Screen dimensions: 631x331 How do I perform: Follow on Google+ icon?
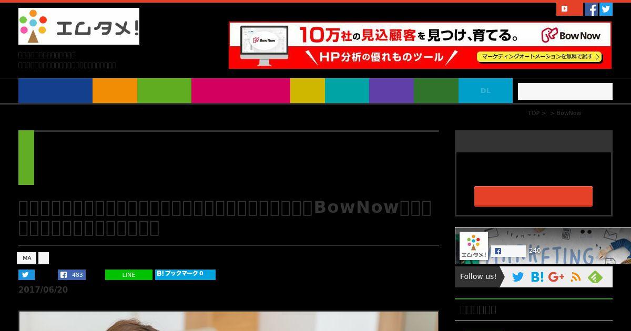556,277
